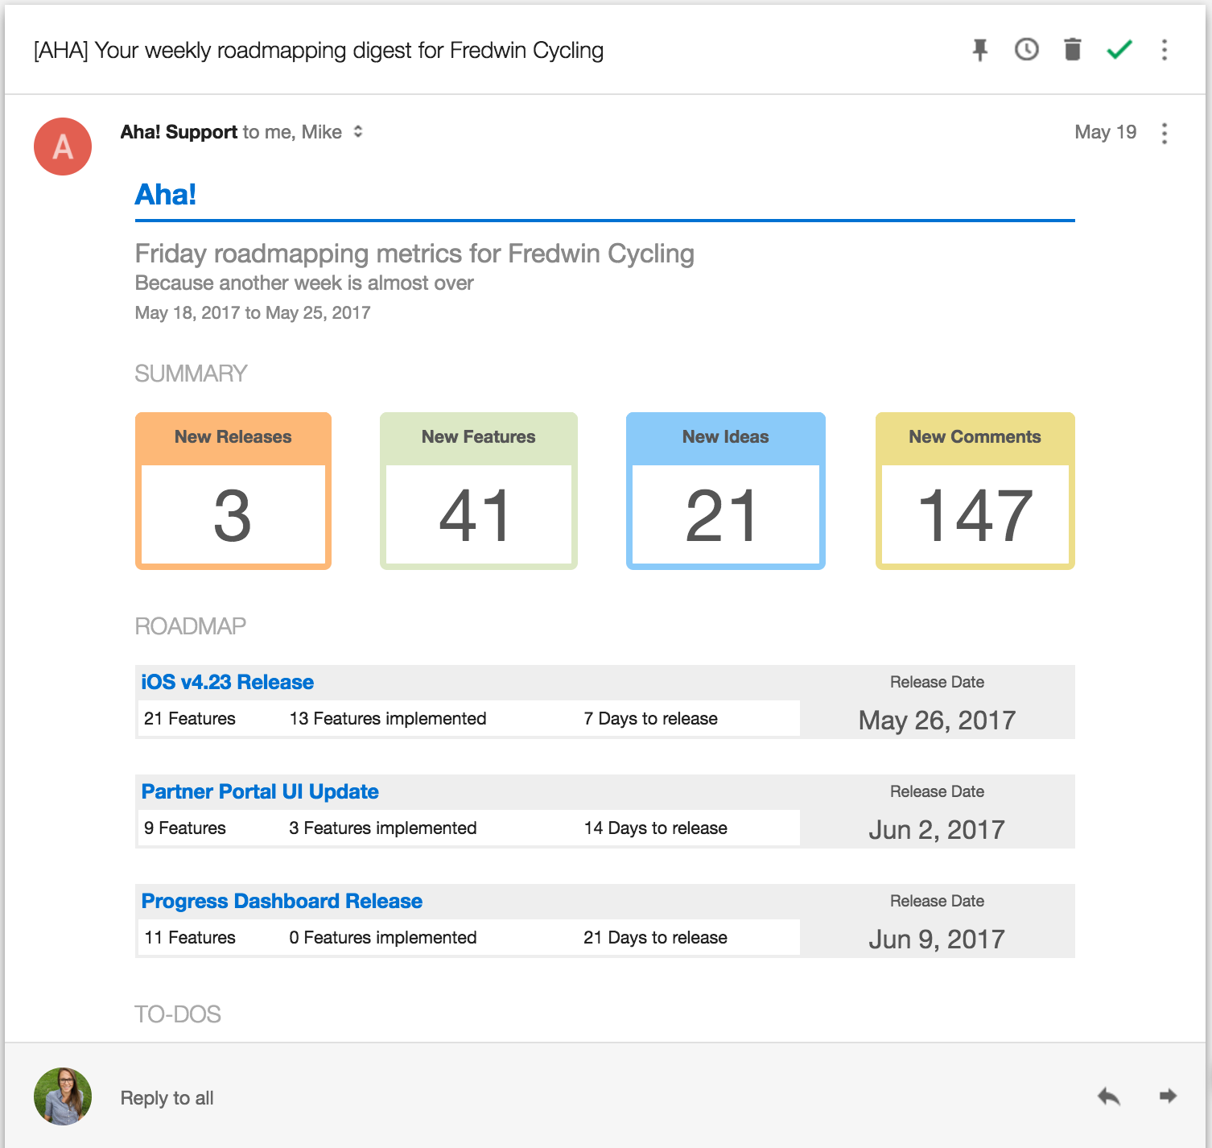Screen dimensions: 1212x1148
Task: Click '9 Features' under Partner Portal
Action: click(x=185, y=828)
